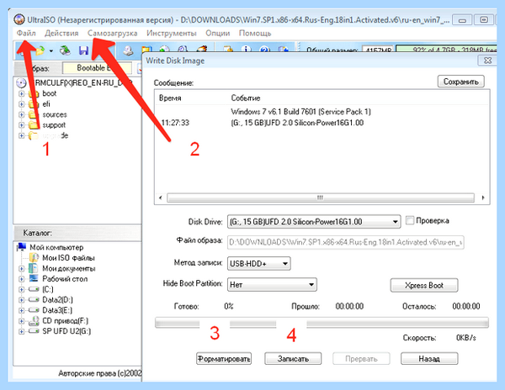Click the Save floppy disk toolbar icon

pyautogui.click(x=83, y=50)
